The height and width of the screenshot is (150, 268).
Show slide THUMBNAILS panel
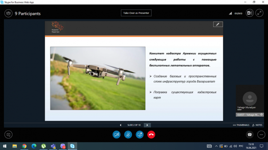point(241,125)
